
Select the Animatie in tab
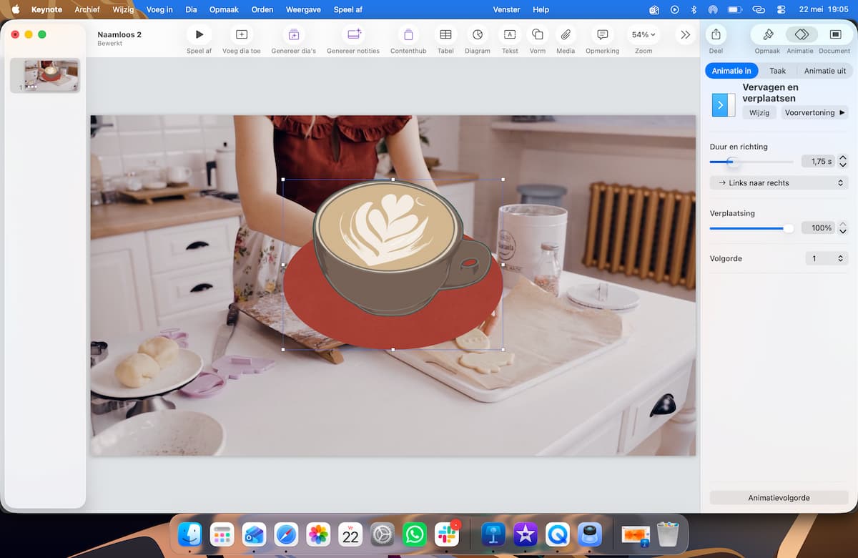(x=731, y=71)
